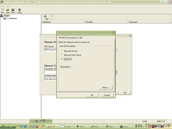Click the new file toolbar icon
The width and height of the screenshot is (172, 129).
2,11
